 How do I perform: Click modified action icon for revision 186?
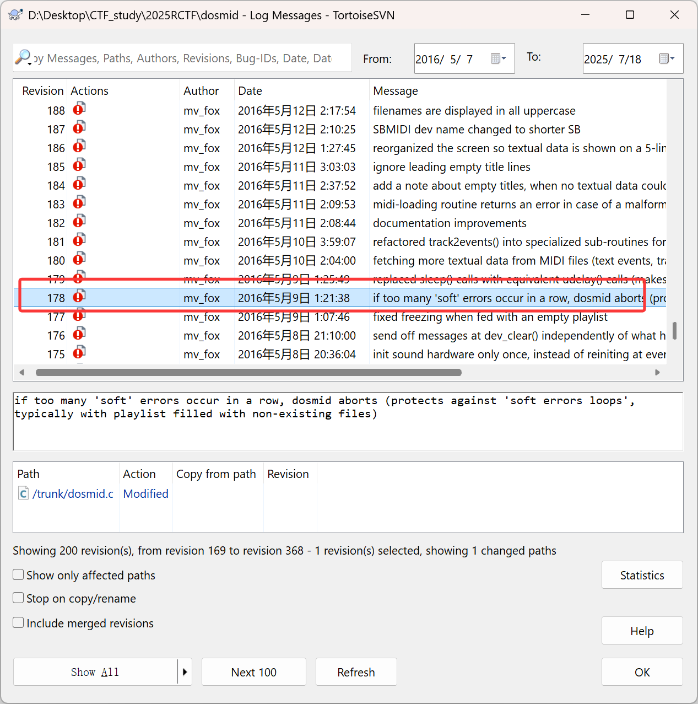79,146
